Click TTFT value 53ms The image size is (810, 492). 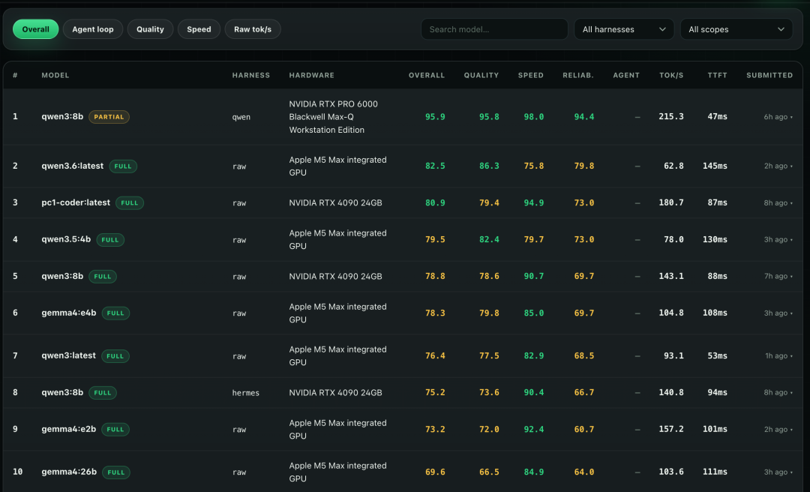[x=717, y=355]
